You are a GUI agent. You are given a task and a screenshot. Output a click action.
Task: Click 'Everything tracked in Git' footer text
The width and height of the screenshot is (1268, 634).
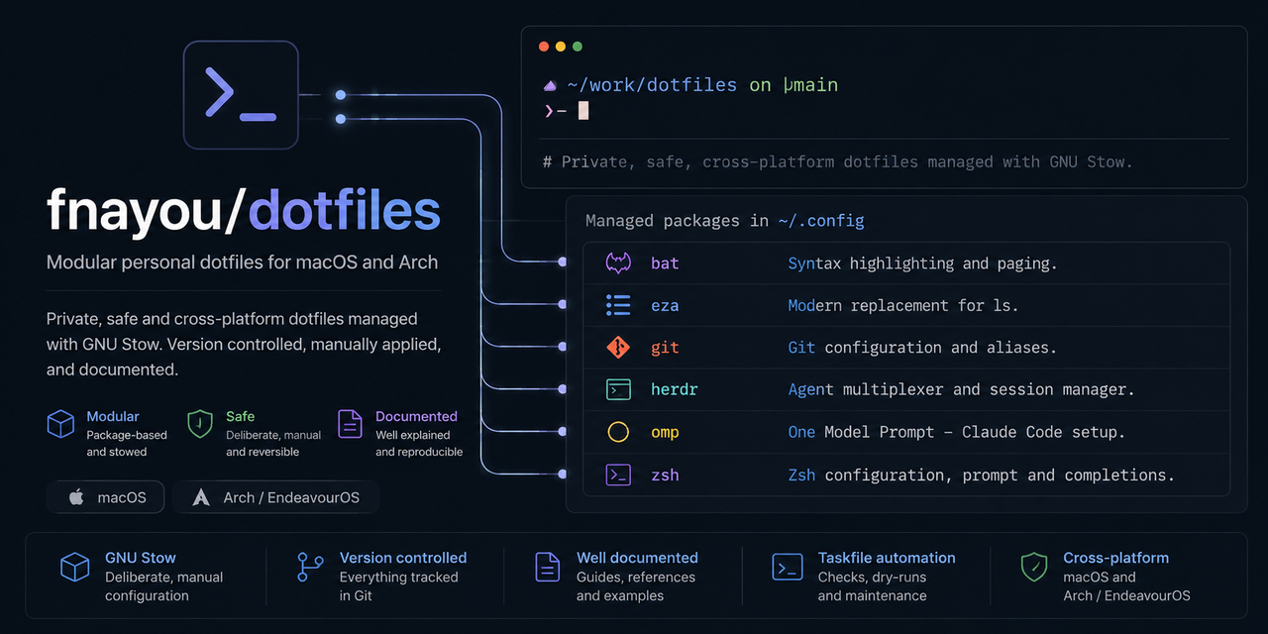click(398, 586)
